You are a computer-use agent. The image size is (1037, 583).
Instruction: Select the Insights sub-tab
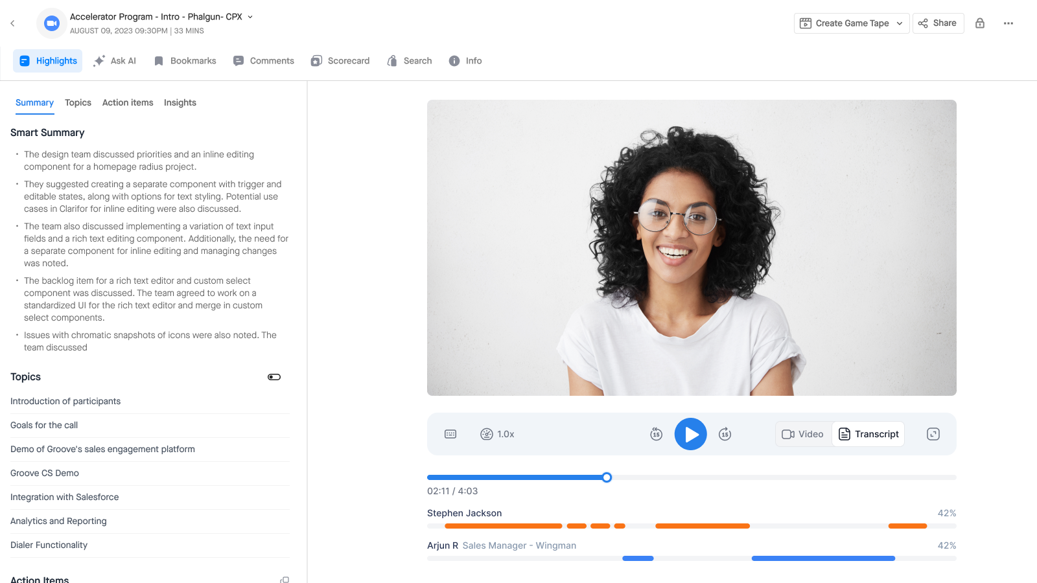coord(180,103)
